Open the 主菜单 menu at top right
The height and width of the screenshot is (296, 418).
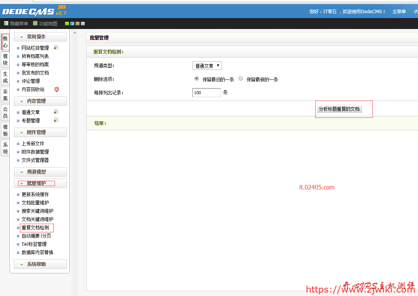click(x=398, y=11)
